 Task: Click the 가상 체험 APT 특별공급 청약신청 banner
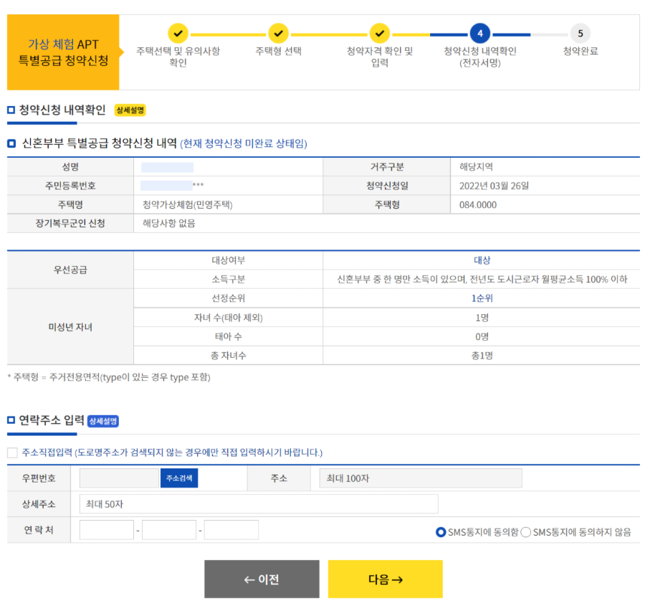63,52
